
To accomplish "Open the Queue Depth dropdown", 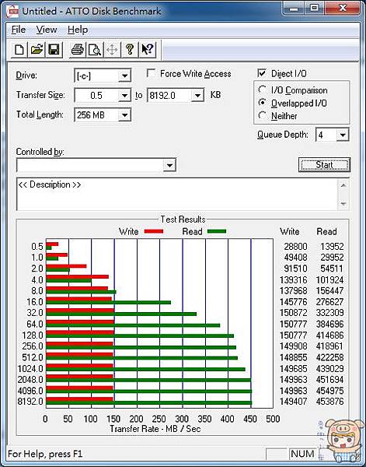I will click(x=343, y=135).
